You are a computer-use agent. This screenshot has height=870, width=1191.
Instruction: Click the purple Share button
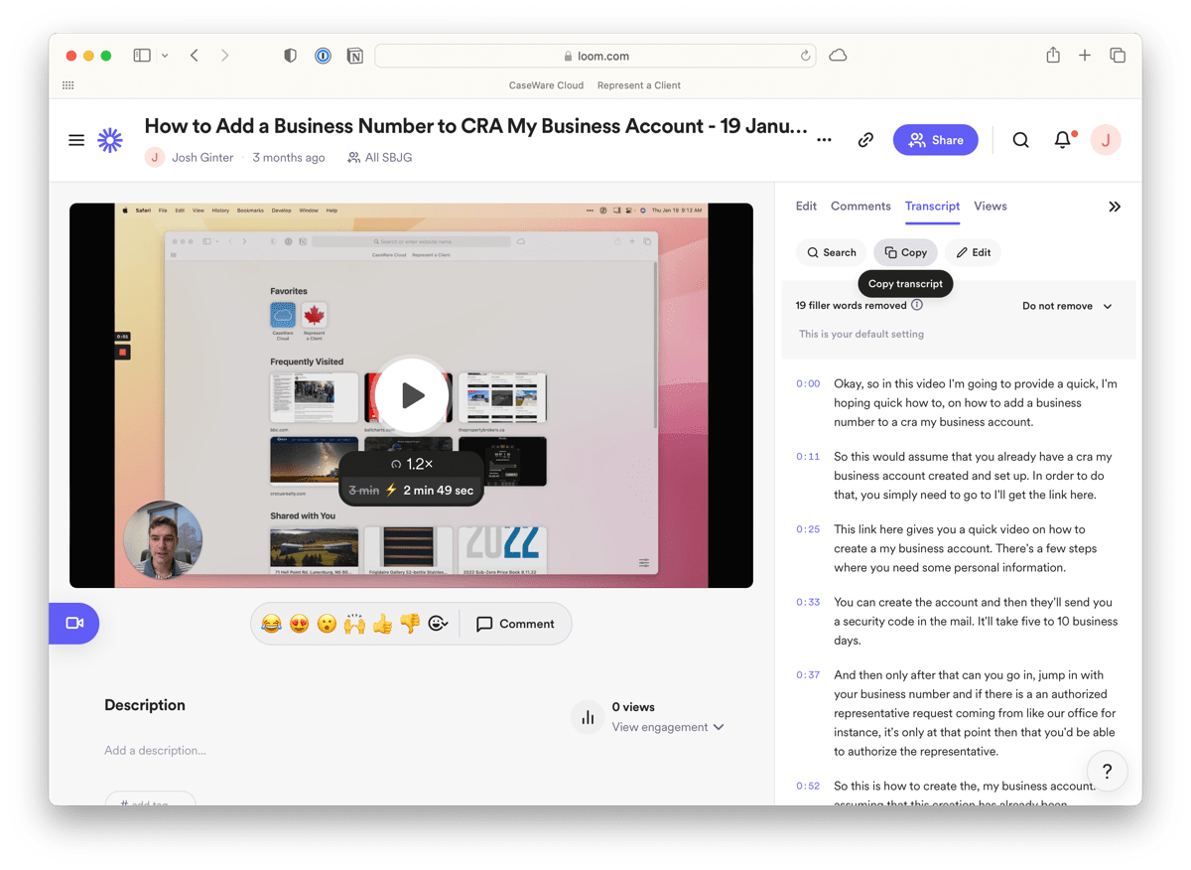(936, 140)
